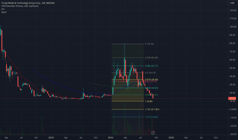Click the current price tag 13.55
The image size is (238, 140).
tap(232, 98)
